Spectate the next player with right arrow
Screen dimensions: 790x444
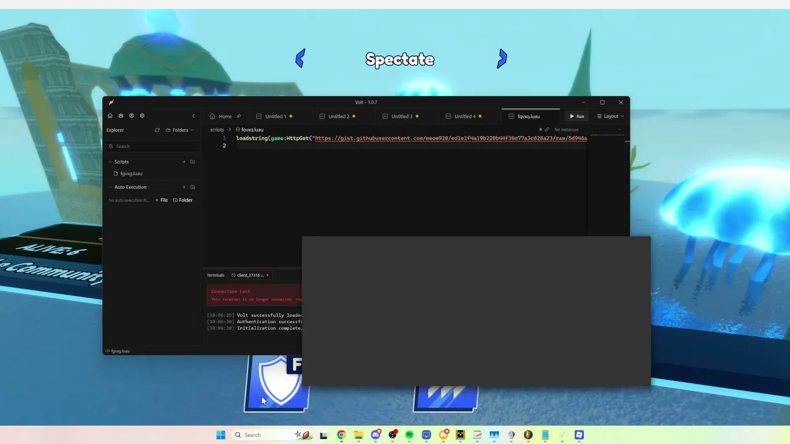[502, 59]
